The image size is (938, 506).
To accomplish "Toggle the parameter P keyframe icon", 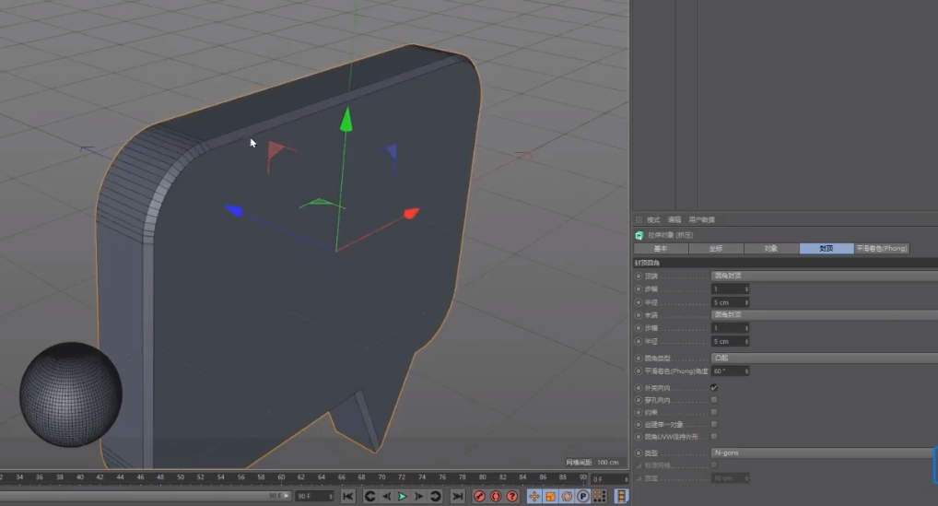I will click(x=583, y=496).
